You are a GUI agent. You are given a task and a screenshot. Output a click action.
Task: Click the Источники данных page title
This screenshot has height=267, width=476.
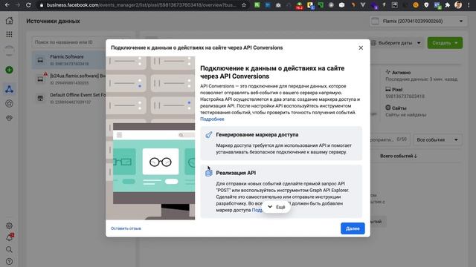click(x=53, y=22)
